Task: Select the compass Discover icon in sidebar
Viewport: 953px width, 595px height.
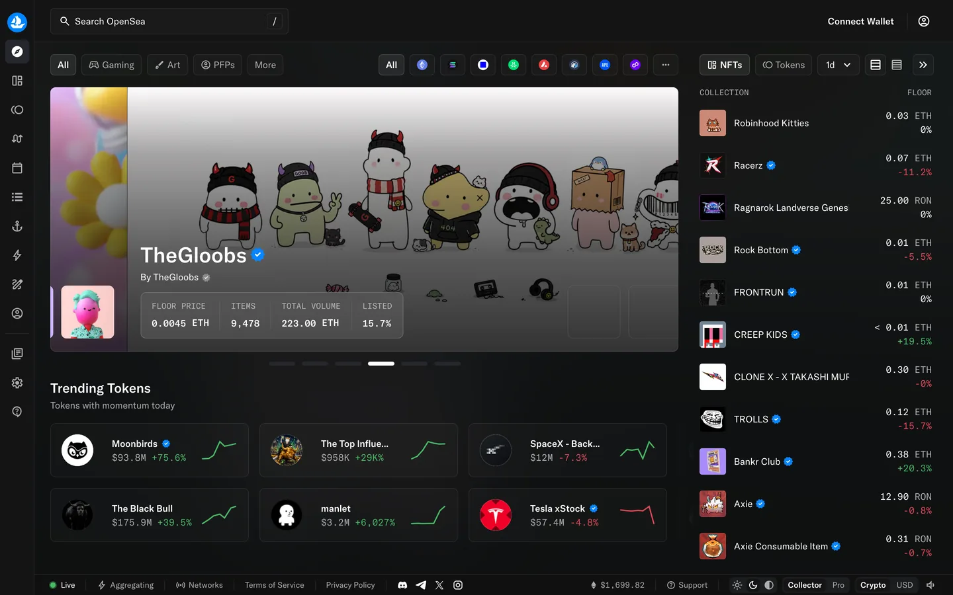Action: coord(17,52)
